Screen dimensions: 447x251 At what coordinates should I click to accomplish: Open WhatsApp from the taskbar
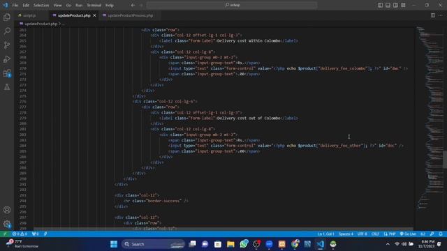[244, 244]
